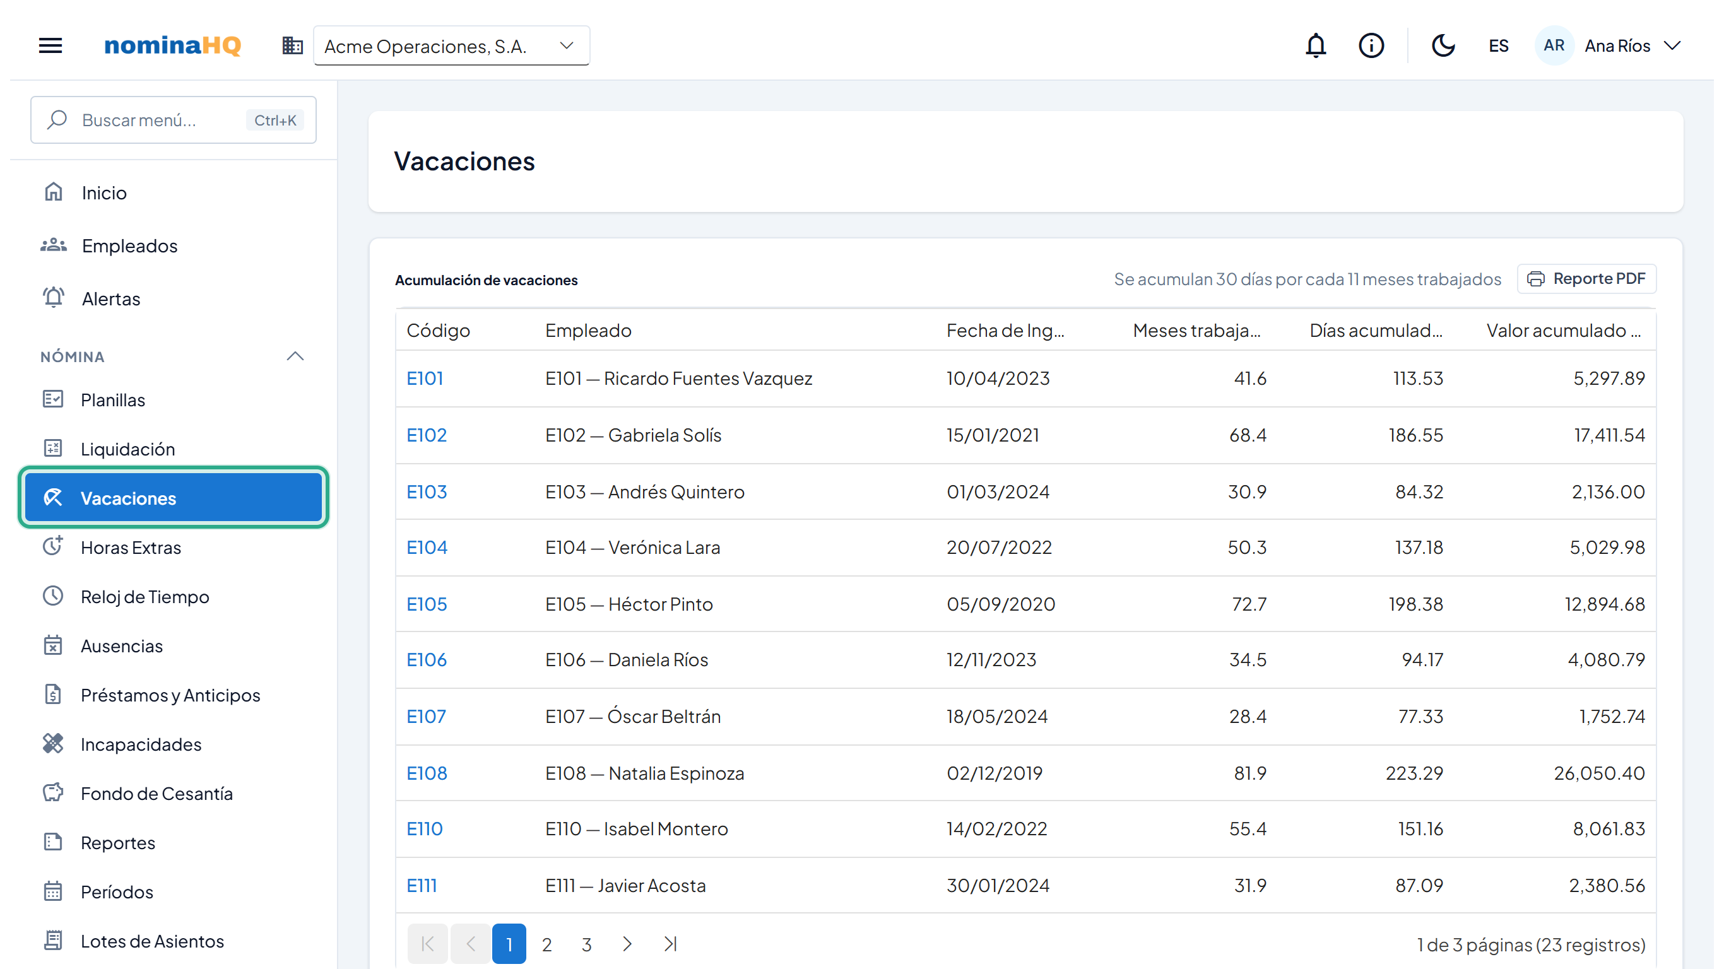1724x969 pixels.
Task: Go to page 2 of table
Action: (546, 944)
